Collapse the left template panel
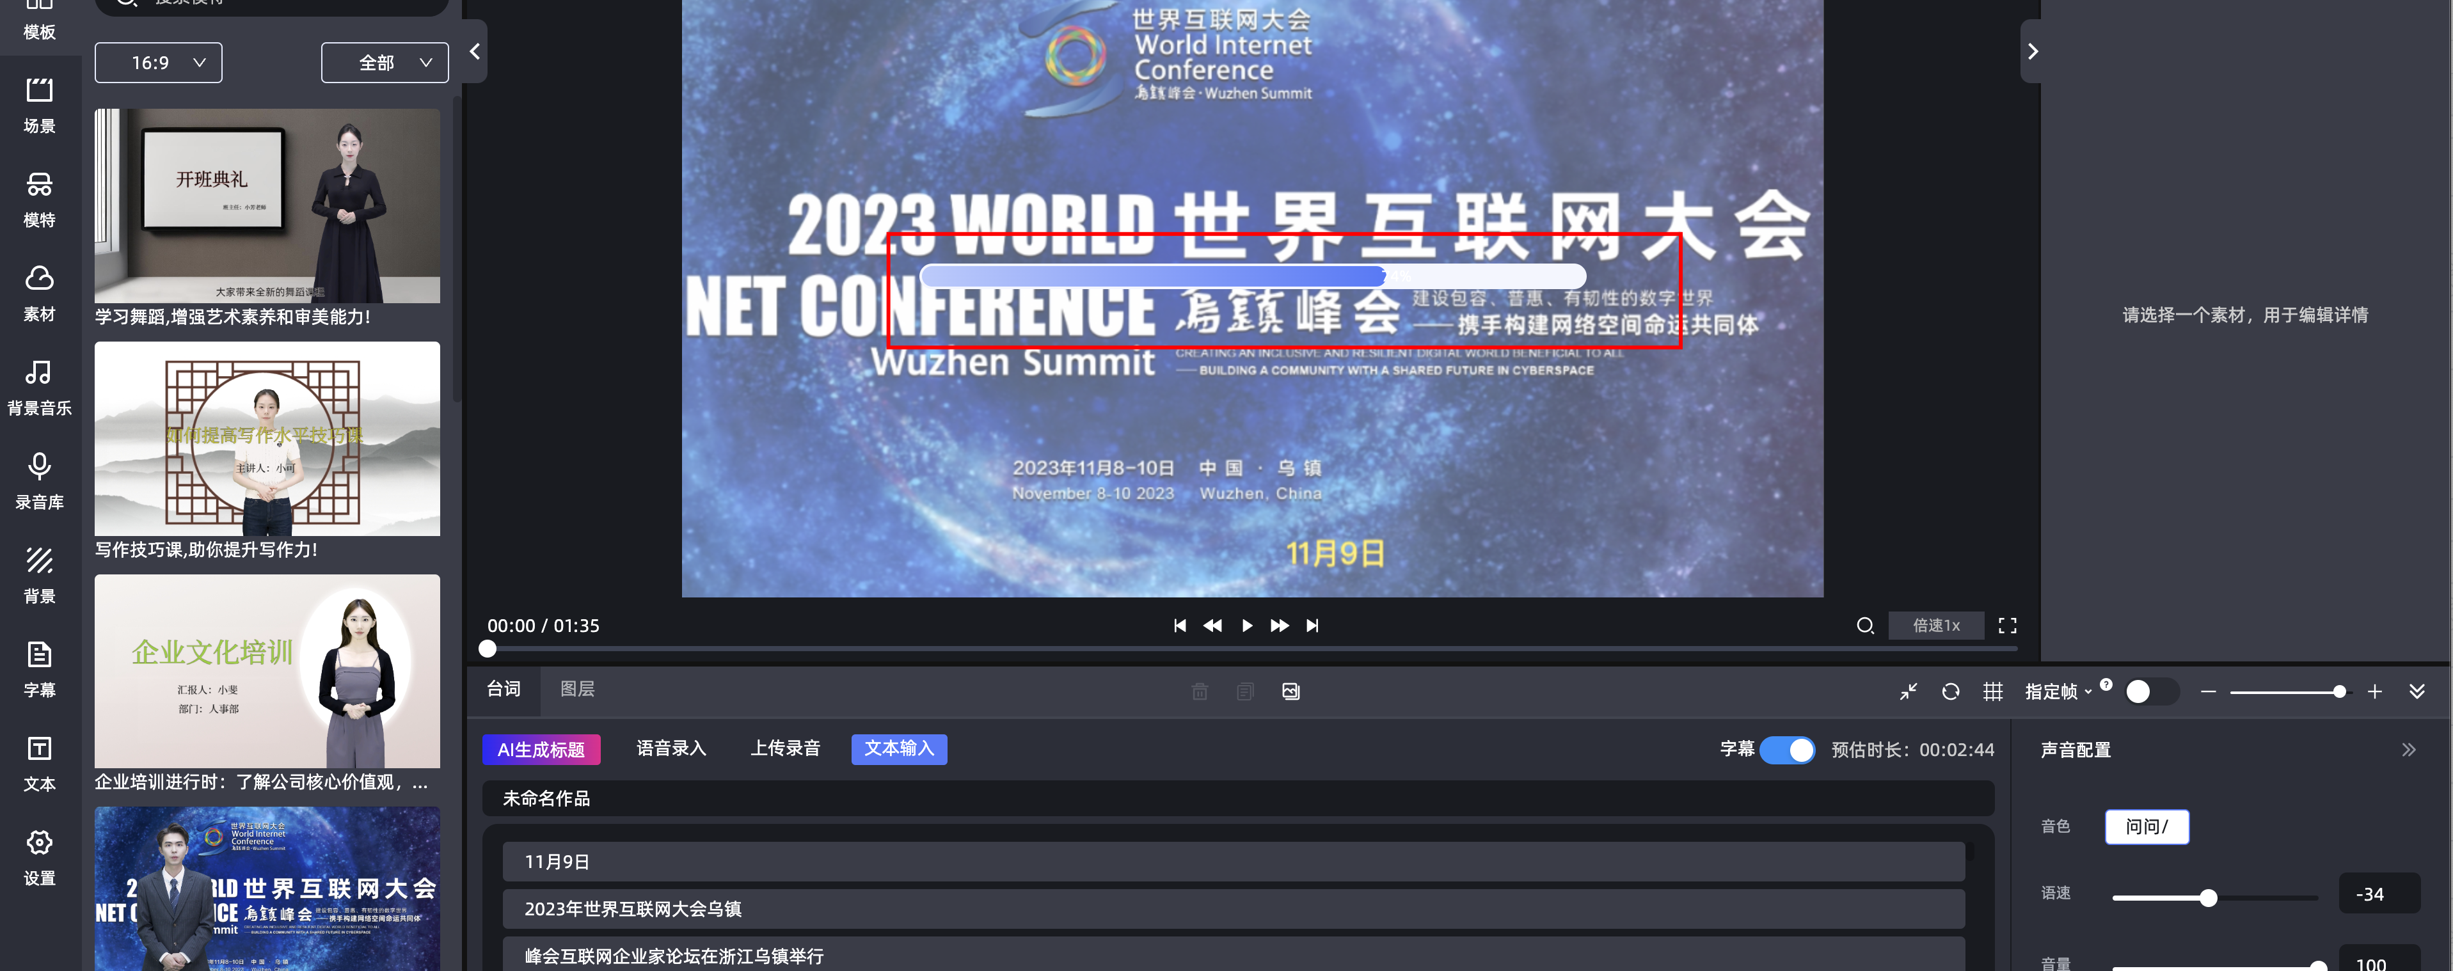The width and height of the screenshot is (2453, 971). [474, 51]
